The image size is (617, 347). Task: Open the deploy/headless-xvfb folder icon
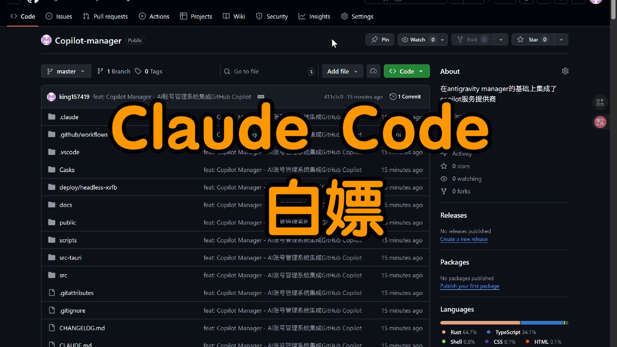(52, 187)
